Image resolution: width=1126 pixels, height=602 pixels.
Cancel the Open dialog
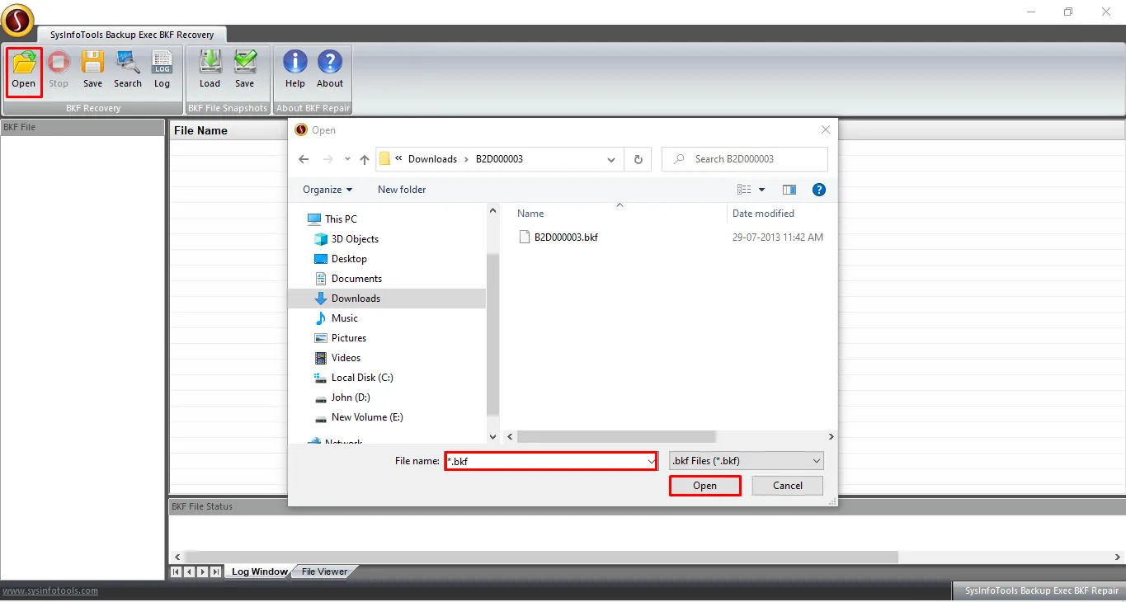[x=788, y=486]
